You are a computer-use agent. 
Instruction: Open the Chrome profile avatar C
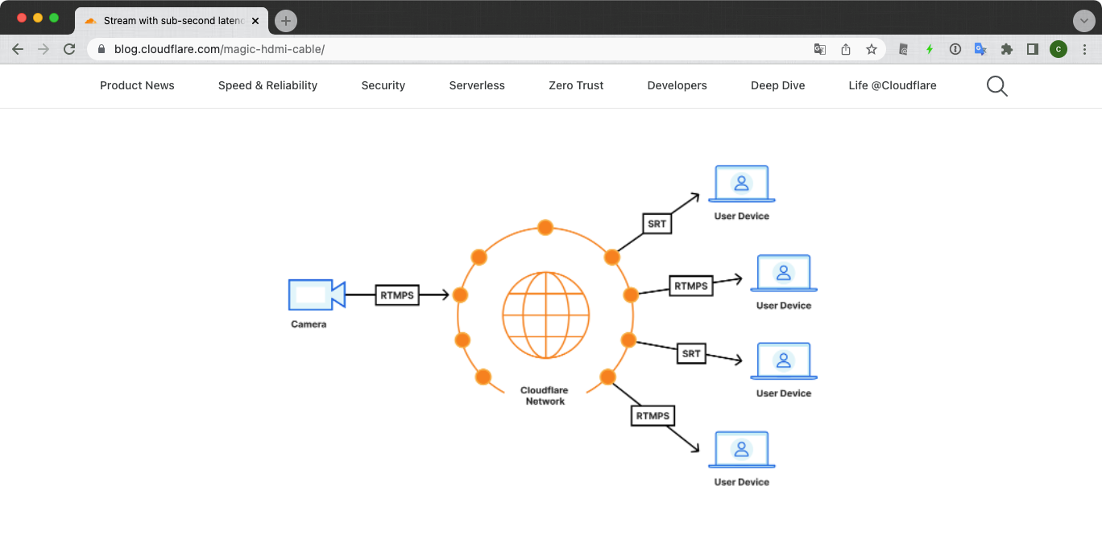click(x=1058, y=49)
